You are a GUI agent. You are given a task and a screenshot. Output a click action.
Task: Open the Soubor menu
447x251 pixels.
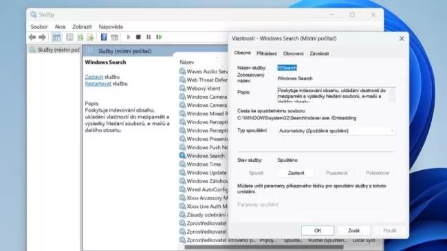coord(39,27)
